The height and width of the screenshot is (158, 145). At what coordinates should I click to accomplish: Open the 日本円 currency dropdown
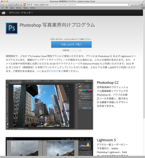[x=71, y=50]
